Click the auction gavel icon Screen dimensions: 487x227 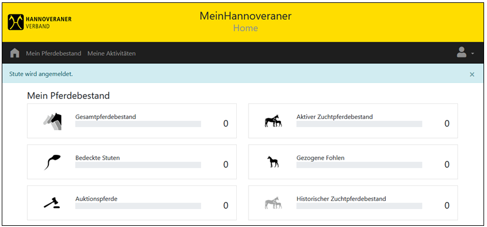click(52, 203)
